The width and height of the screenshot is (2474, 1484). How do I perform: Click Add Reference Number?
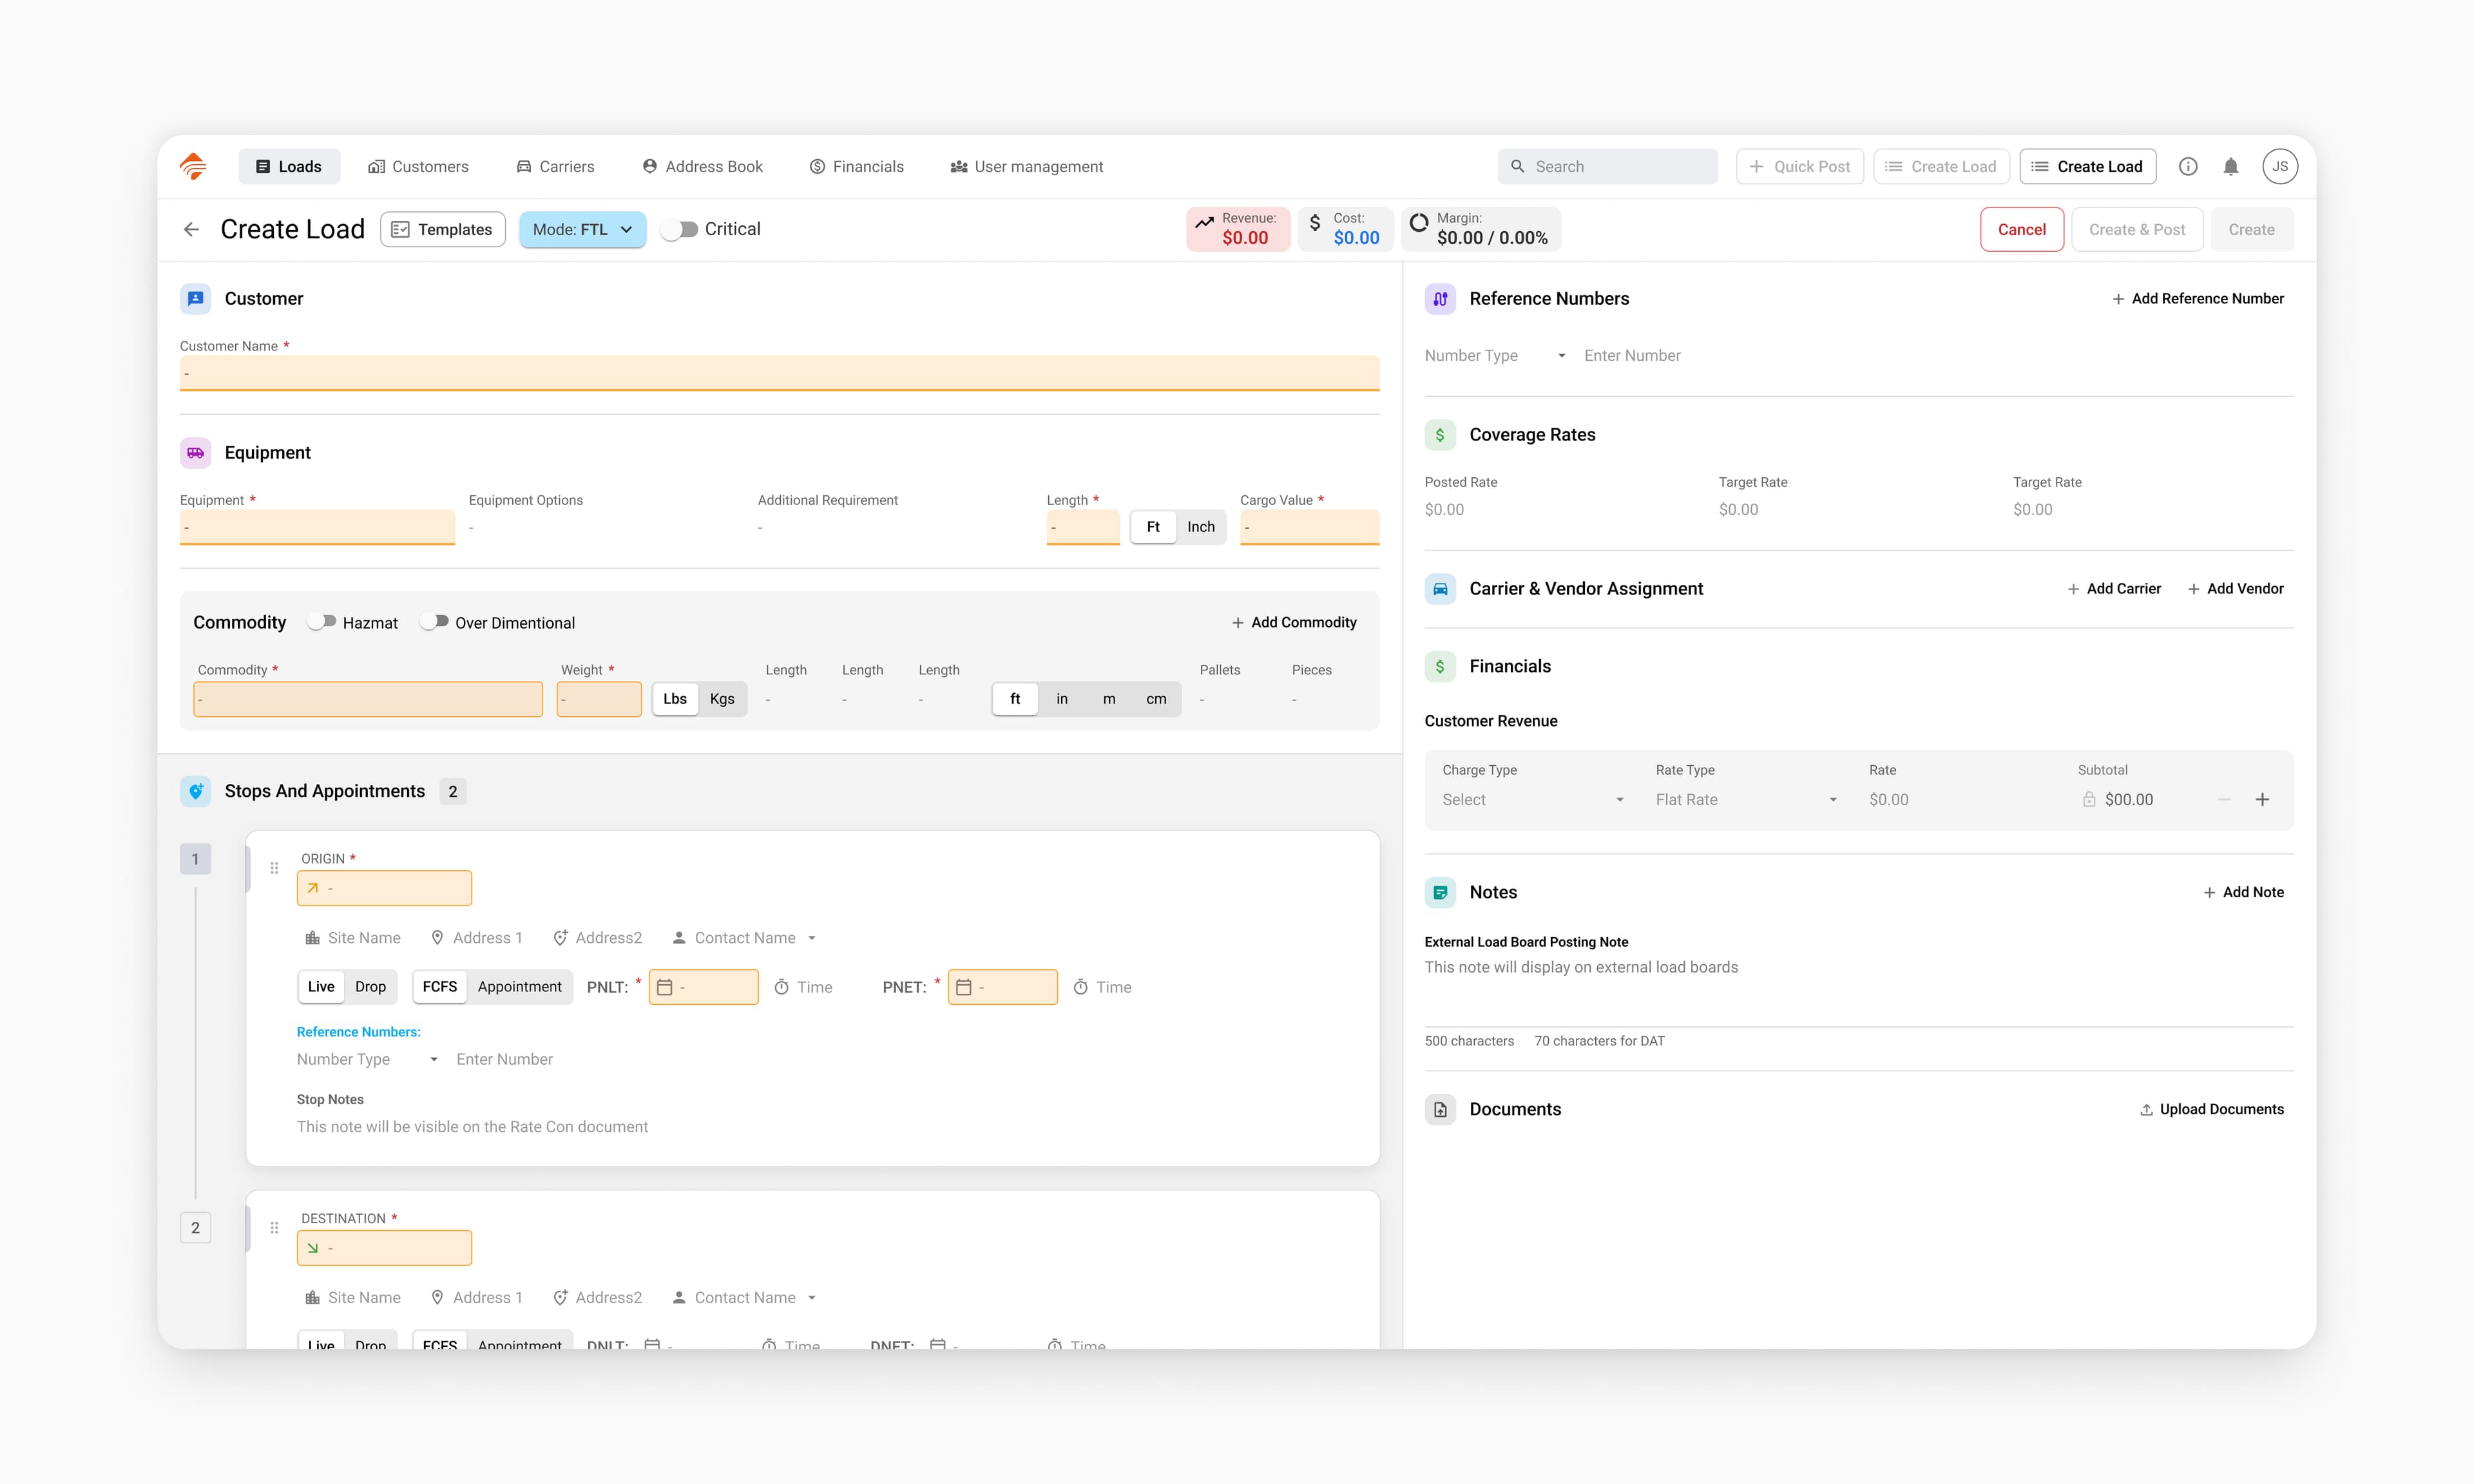(2197, 298)
